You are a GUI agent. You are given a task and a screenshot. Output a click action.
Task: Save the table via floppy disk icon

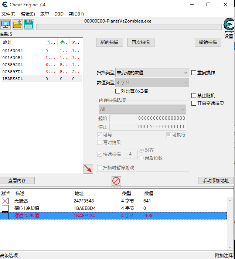[29, 24]
